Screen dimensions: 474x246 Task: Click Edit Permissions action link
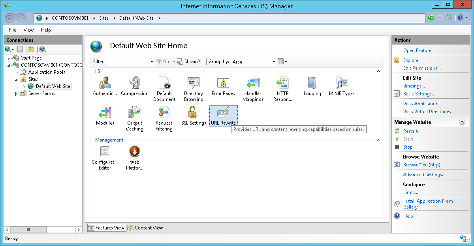422,68
